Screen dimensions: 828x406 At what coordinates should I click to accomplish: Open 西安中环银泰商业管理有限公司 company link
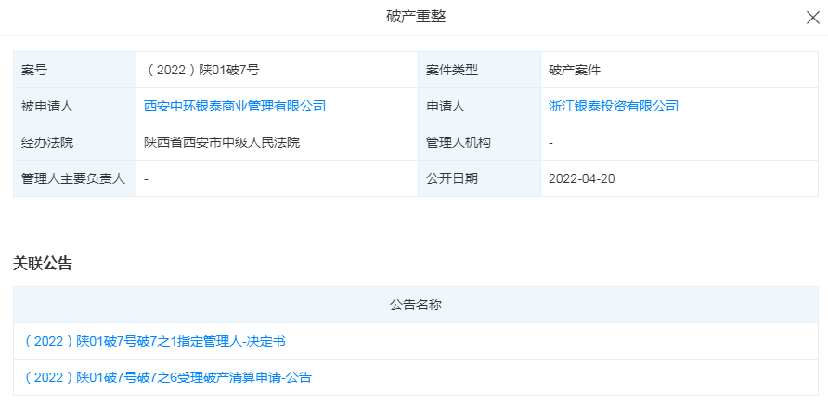235,106
